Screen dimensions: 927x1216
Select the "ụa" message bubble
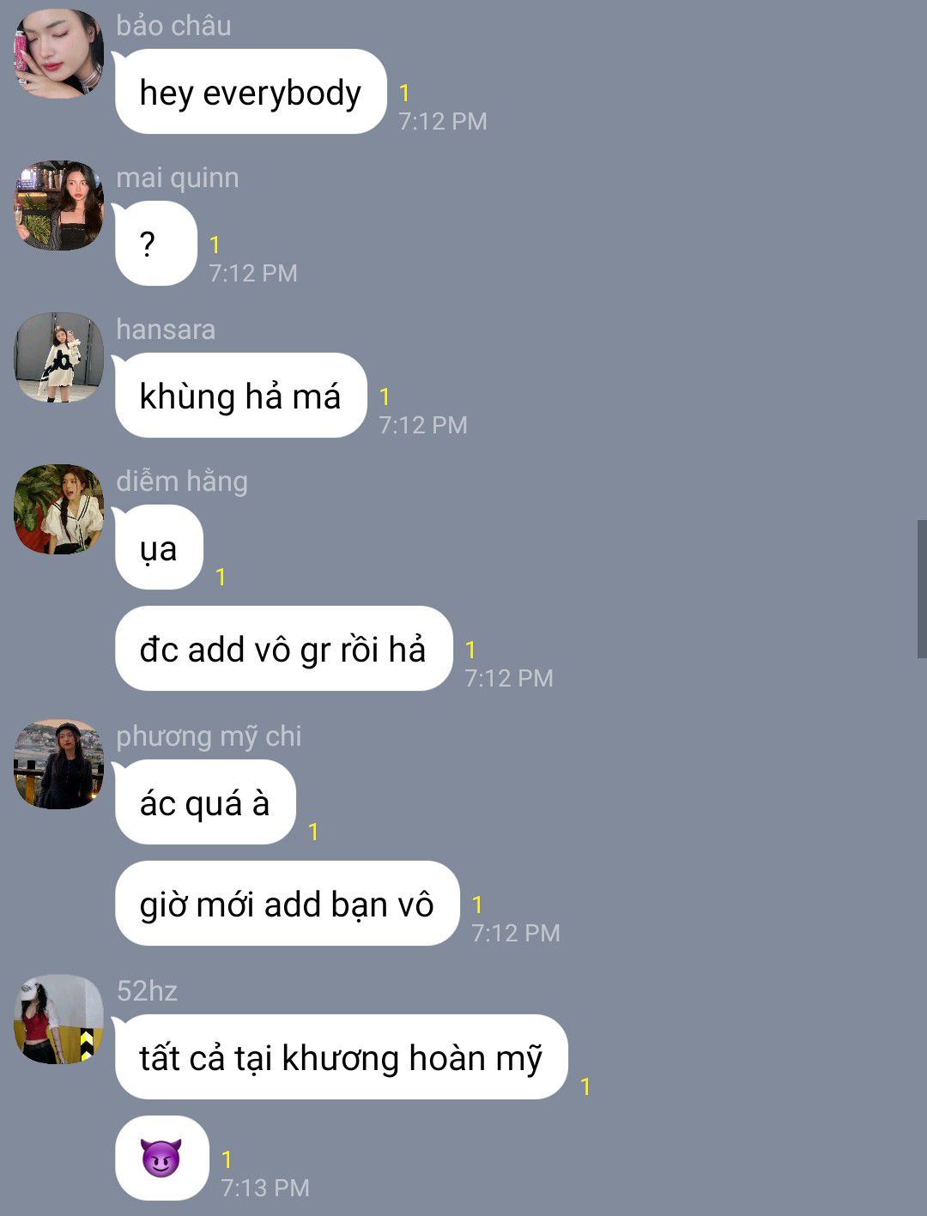click(x=159, y=548)
